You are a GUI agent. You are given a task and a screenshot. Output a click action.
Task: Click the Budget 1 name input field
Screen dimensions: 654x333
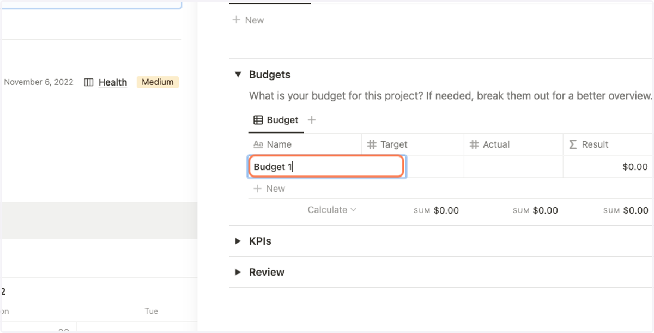[x=326, y=167]
